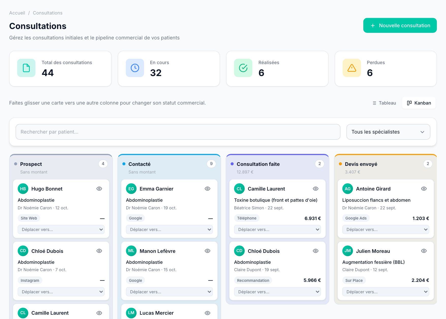This screenshot has width=446, height=319.
Task: Open Antoine Girard's details with the eye icon
Action: point(424,189)
